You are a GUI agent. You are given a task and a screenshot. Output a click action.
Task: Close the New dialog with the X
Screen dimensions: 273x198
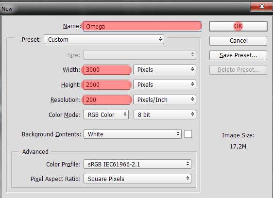point(261,7)
